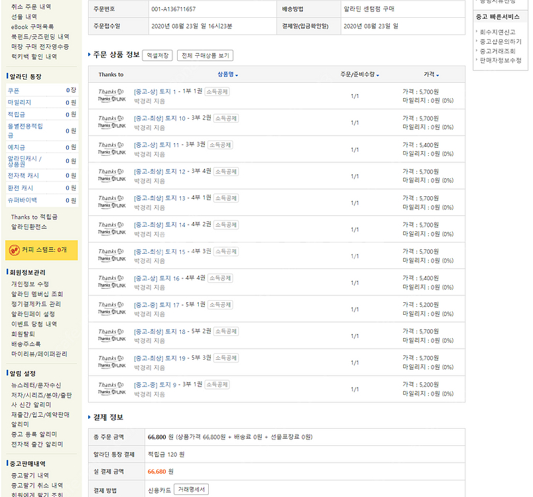Open 회수지연신고 in right panel
Viewport: 533px width, 497px height.
pos(498,32)
